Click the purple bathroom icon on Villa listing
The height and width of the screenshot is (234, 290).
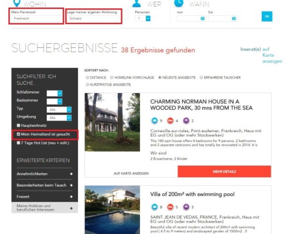(x=186, y=207)
